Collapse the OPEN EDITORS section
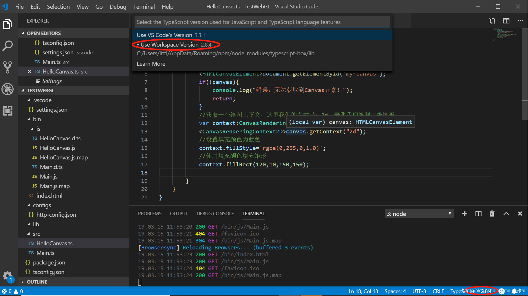528x296 pixels. pos(74,33)
